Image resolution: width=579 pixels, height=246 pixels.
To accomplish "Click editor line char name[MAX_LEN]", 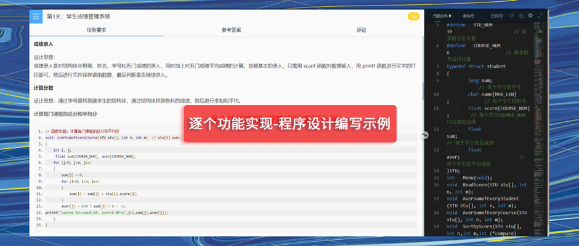I will 492,95.
